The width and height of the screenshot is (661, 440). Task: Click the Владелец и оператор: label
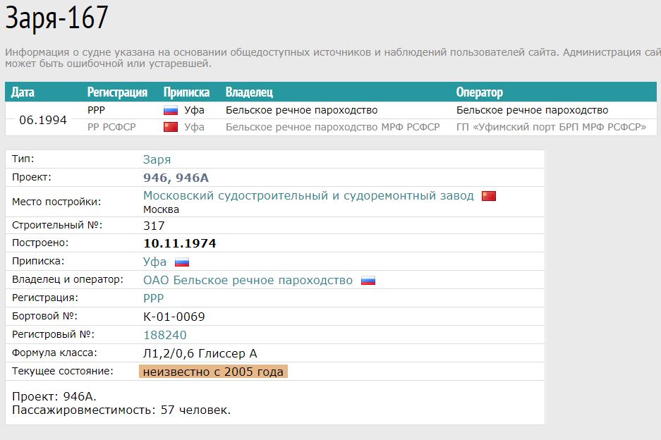pos(68,279)
